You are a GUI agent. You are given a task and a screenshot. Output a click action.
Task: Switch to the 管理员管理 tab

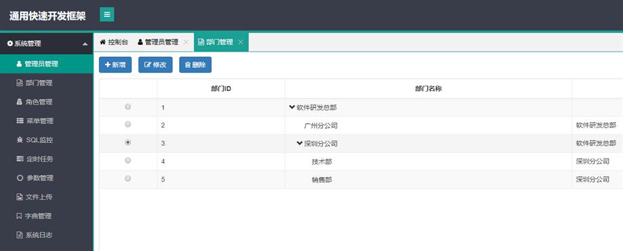(157, 42)
